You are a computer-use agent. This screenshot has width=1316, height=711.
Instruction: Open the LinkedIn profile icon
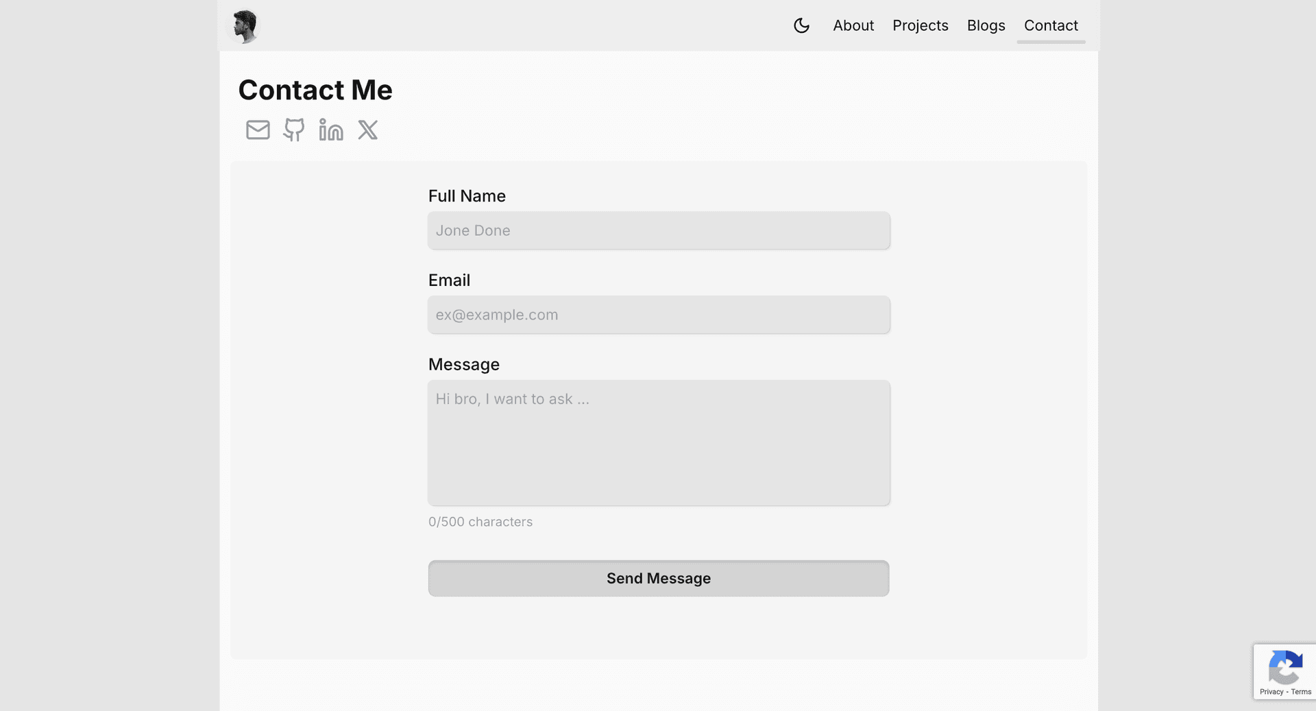[330, 130]
